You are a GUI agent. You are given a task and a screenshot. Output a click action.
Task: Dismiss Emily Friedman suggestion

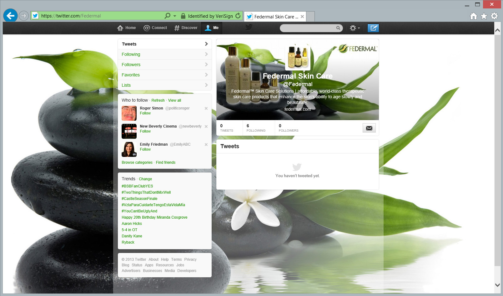click(x=206, y=145)
